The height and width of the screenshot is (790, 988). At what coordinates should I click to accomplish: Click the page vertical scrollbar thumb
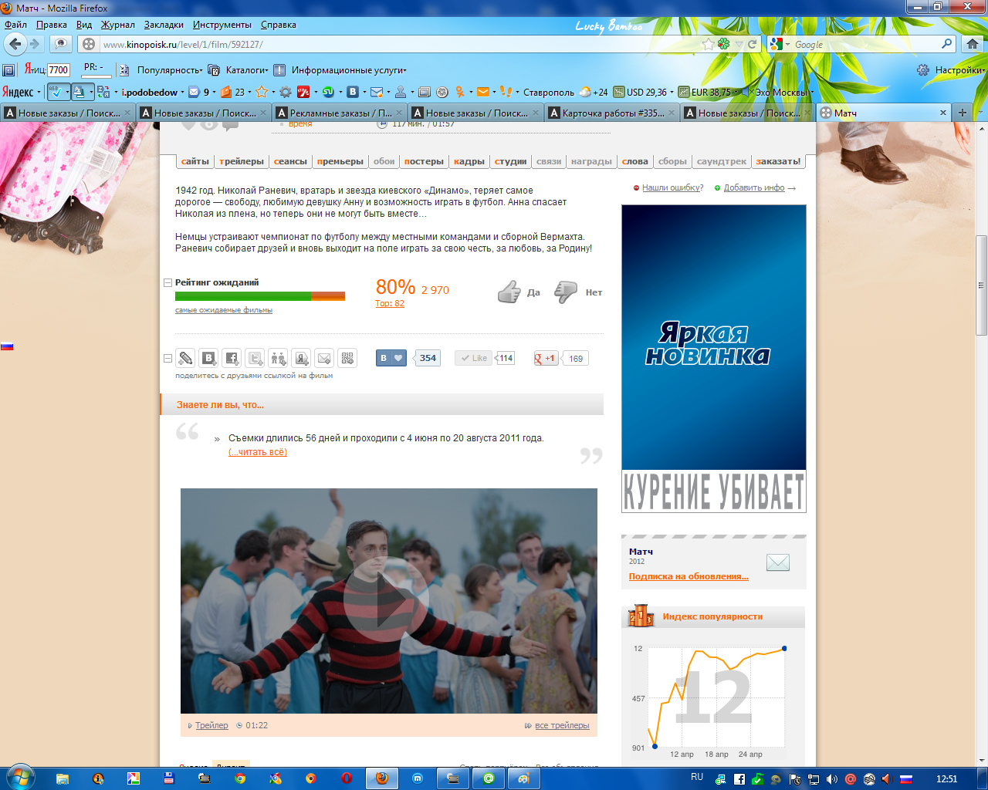(x=981, y=285)
